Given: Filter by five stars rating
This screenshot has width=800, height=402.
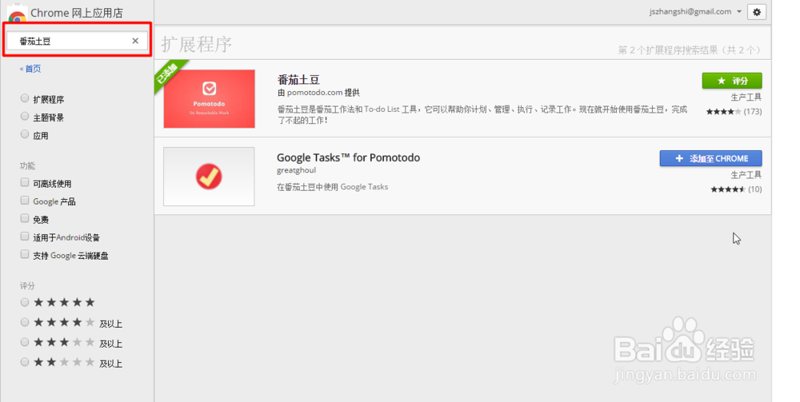Looking at the screenshot, I should (x=26, y=302).
